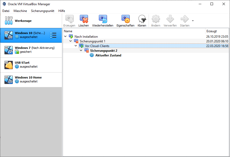Open the dropdown arrow next to Starten
This screenshot has height=157, width=230.
click(193, 21)
